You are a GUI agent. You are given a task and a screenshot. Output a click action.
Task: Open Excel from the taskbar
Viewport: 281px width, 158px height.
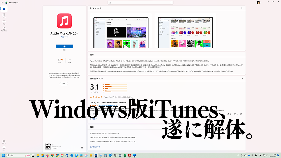click(125, 155)
